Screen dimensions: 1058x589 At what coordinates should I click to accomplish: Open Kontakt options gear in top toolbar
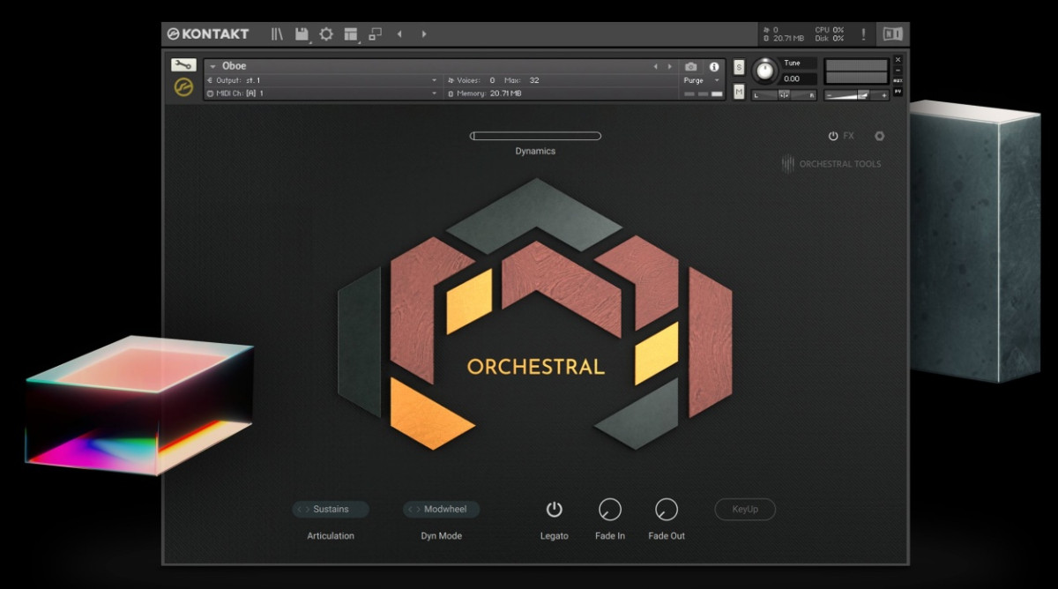tap(326, 34)
